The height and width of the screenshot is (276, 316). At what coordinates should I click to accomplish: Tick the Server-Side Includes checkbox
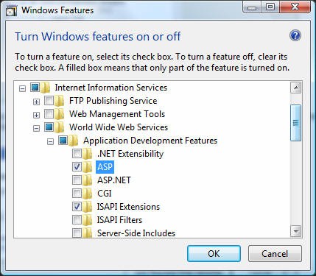tap(77, 233)
